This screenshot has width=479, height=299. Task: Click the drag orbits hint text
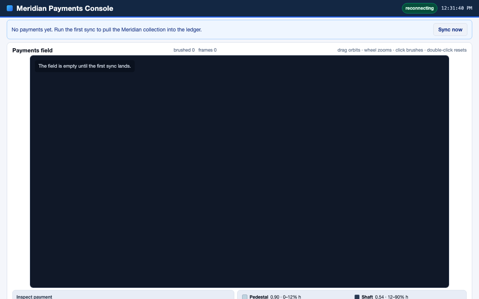[x=402, y=50]
